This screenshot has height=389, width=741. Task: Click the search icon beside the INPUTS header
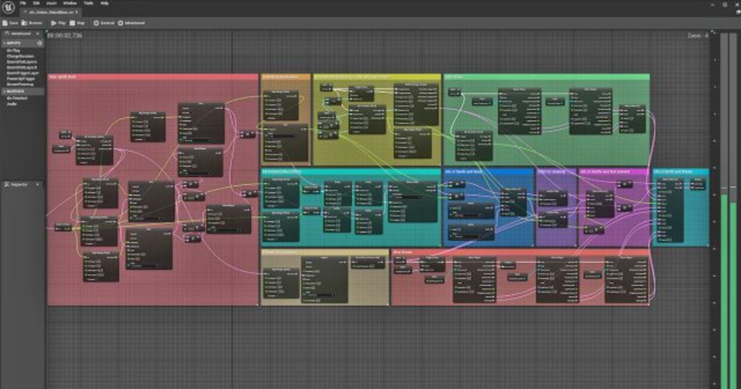point(40,43)
